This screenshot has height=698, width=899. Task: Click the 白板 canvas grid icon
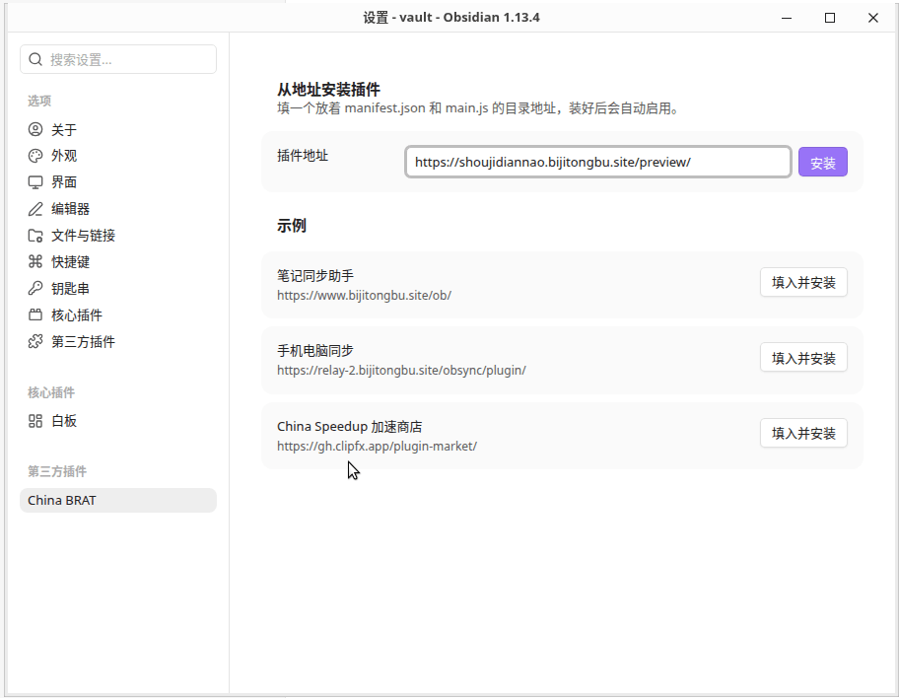tap(35, 421)
